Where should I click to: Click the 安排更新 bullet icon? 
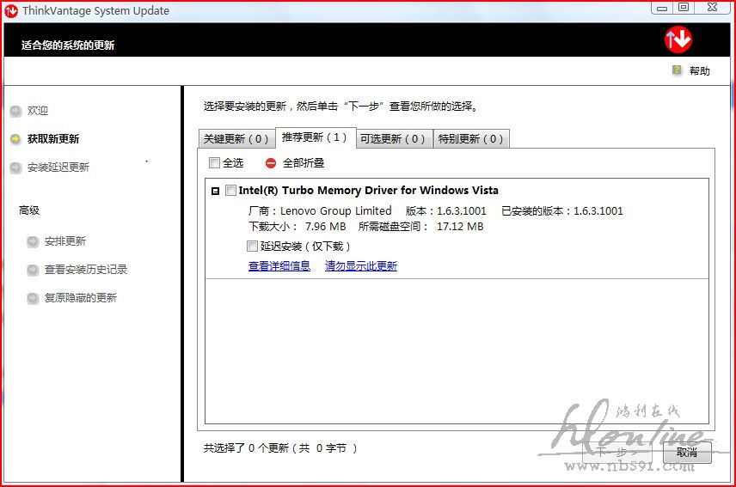coord(33,241)
